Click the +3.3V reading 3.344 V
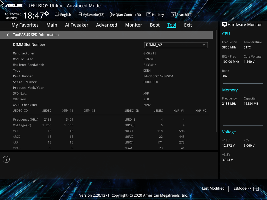Viewport: 267px width, 200px height. click(x=227, y=160)
